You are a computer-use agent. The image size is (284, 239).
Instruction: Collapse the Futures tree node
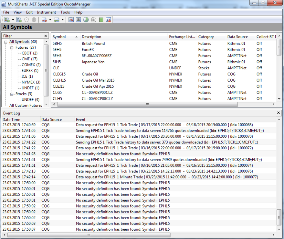click(x=12, y=48)
